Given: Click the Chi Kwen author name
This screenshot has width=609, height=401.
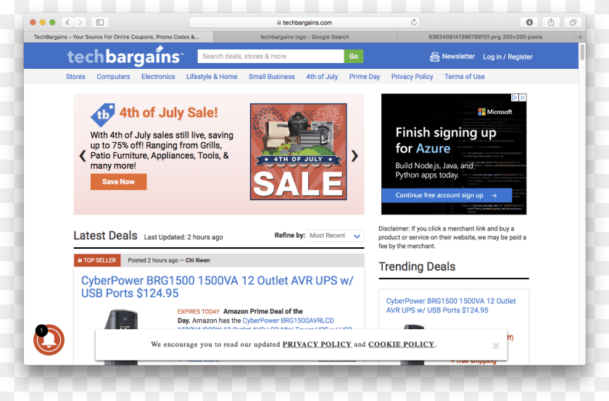Looking at the screenshot, I should [x=198, y=260].
